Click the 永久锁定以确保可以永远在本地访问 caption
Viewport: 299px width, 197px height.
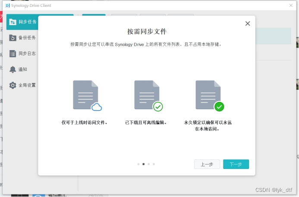click(x=208, y=126)
